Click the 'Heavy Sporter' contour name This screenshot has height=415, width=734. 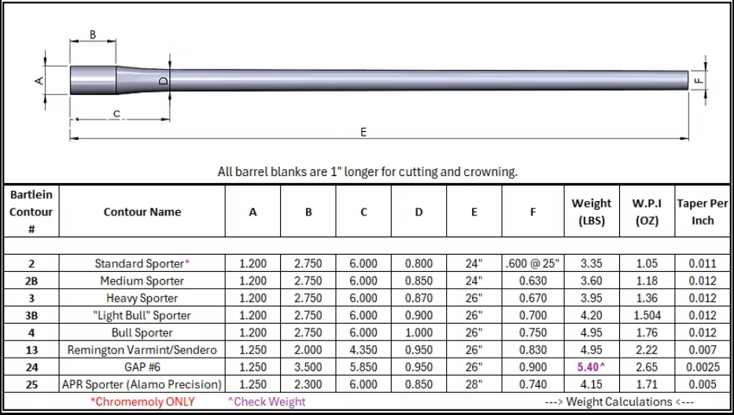click(x=142, y=298)
